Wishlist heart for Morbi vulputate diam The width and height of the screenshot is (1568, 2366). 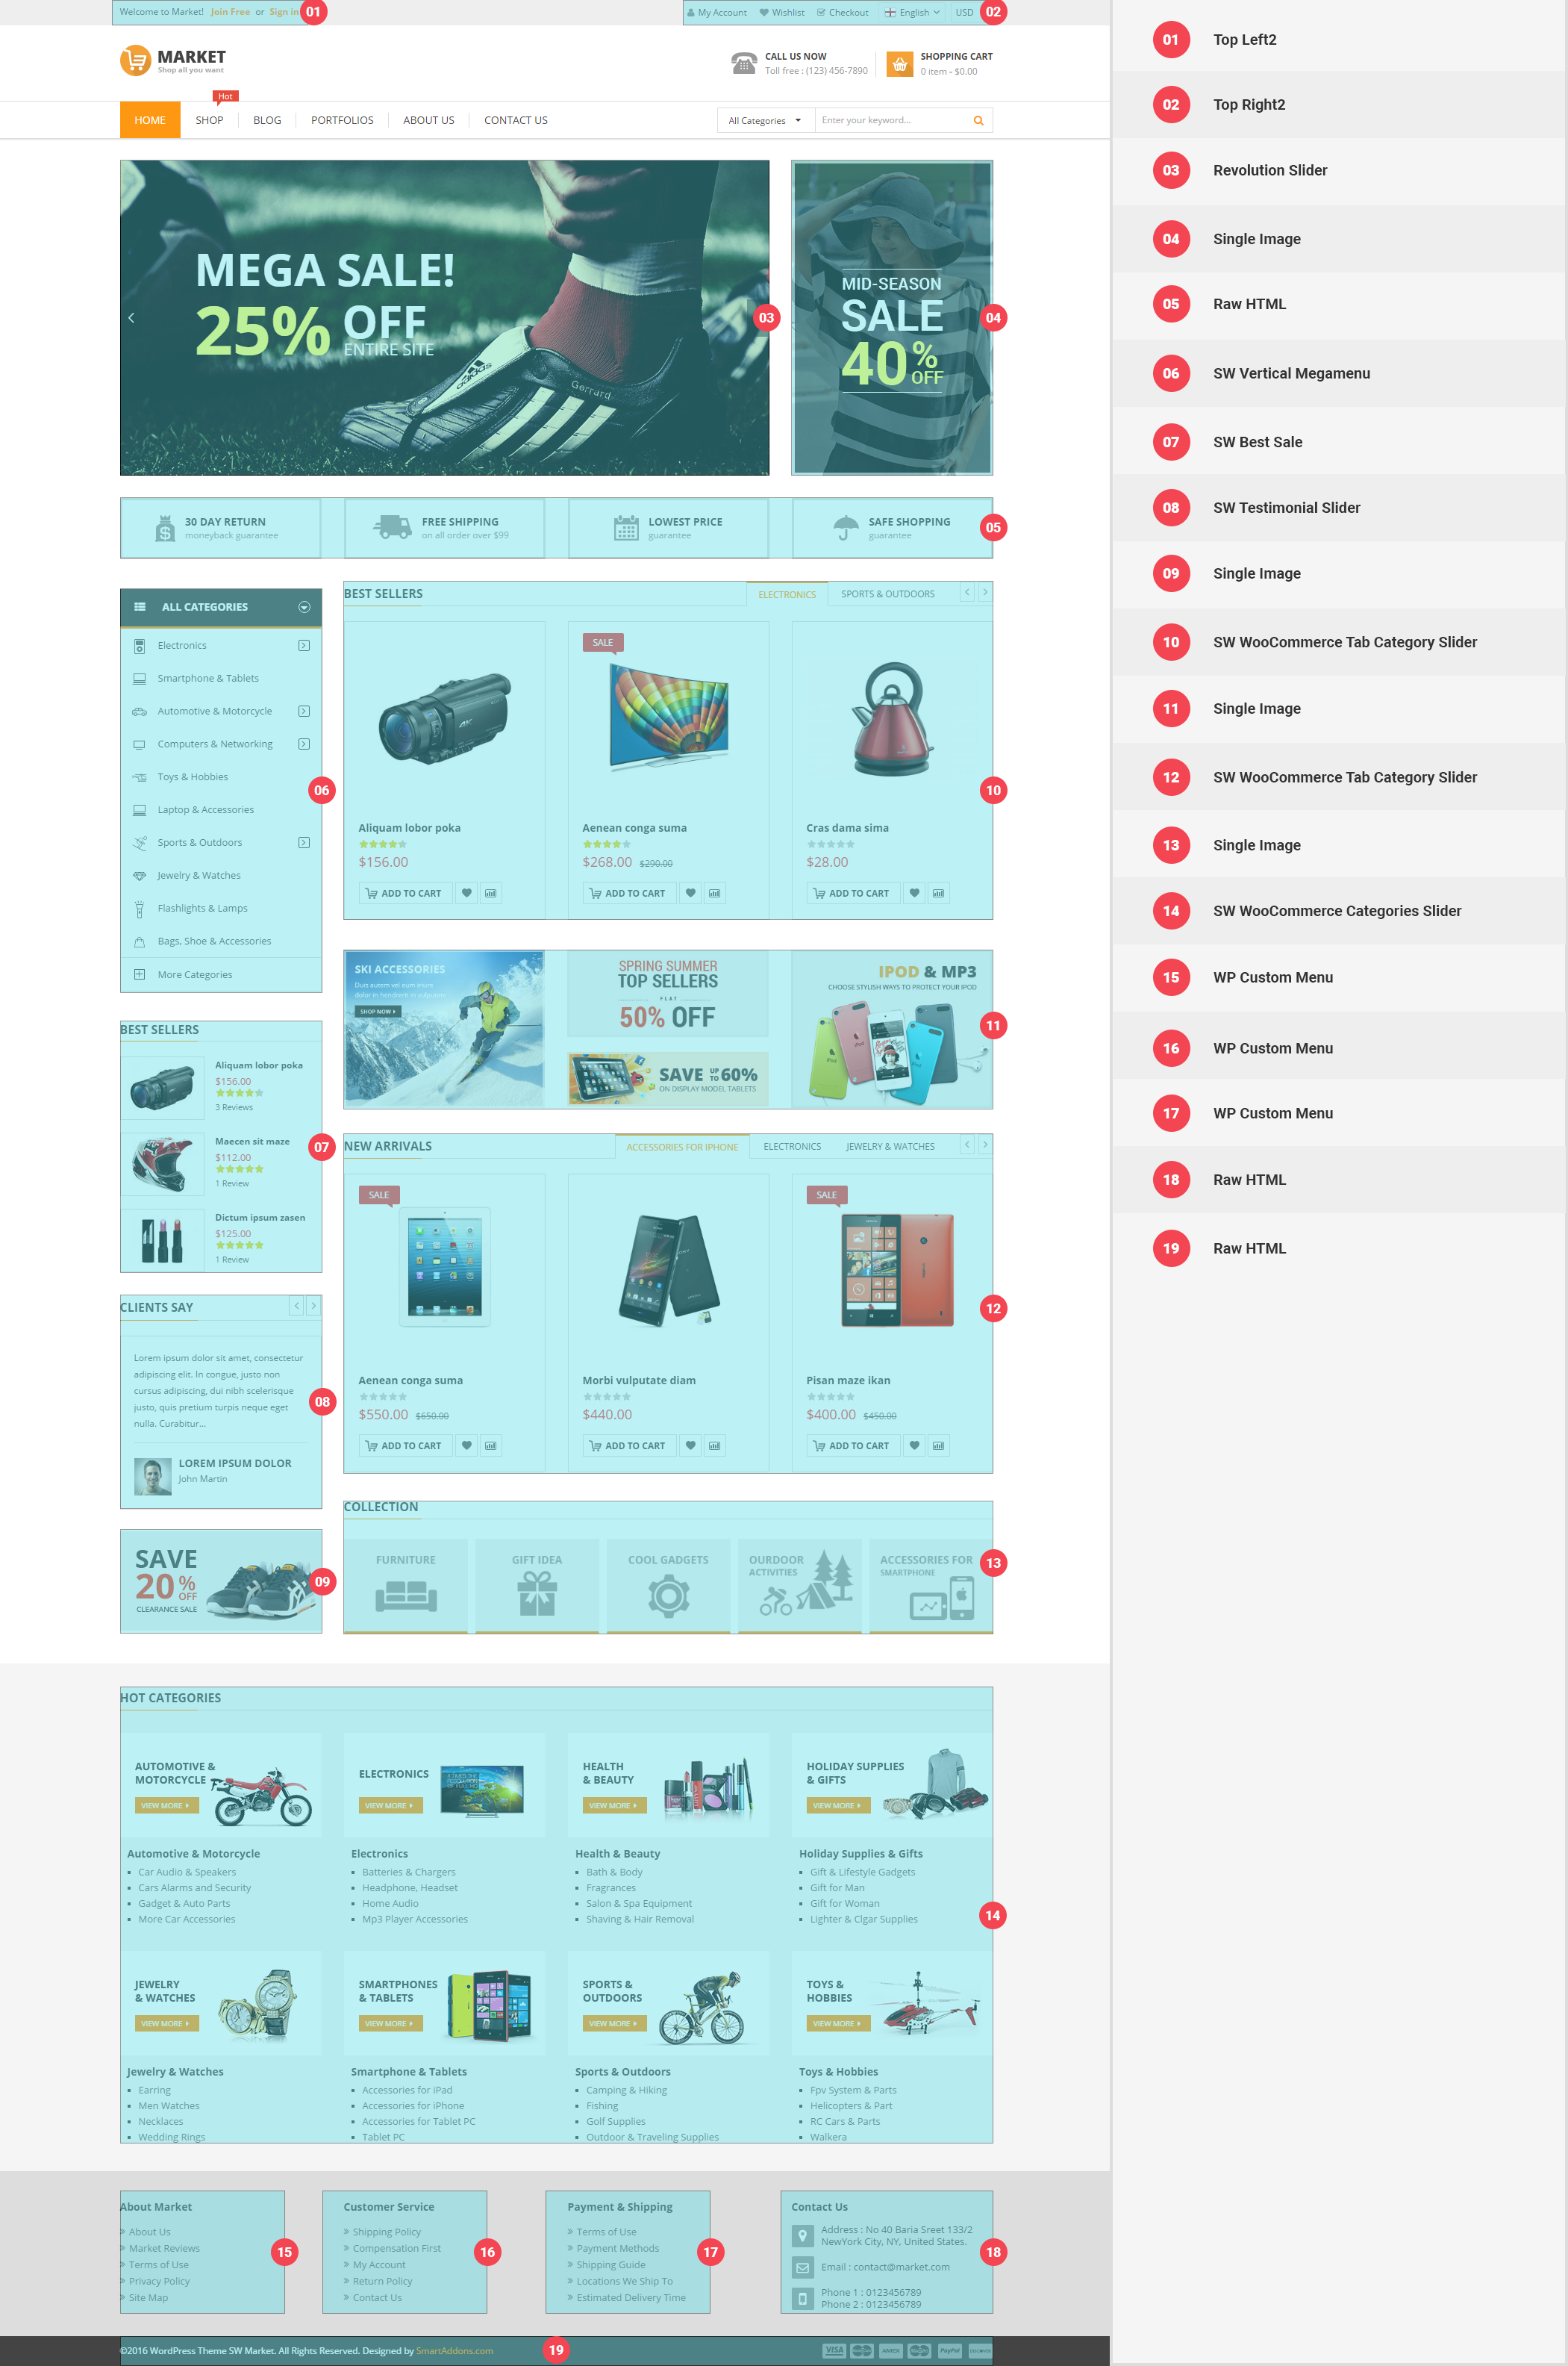coord(690,1445)
